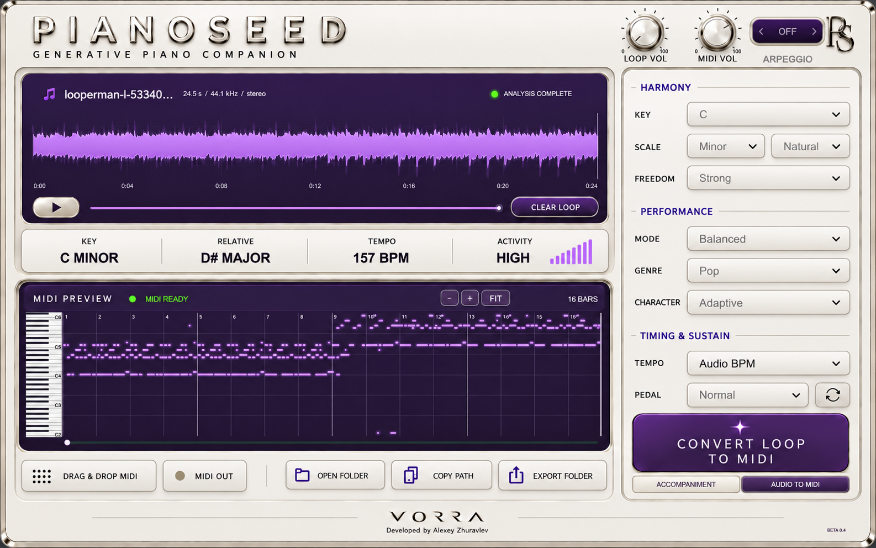876x548 pixels.
Task: Open the scale type dropdown showing Natural
Action: [810, 146]
